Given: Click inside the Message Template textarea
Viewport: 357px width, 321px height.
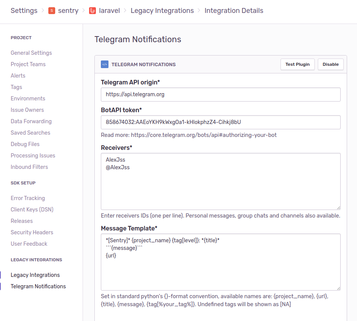Looking at the screenshot, I should click(221, 262).
